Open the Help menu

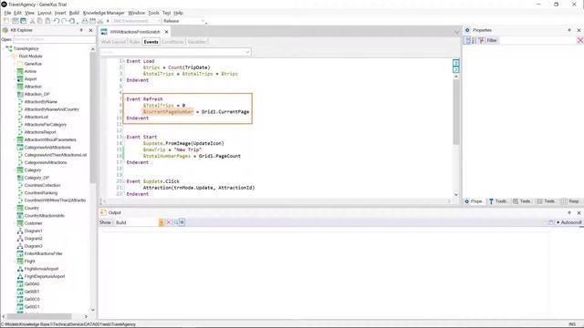[179, 13]
